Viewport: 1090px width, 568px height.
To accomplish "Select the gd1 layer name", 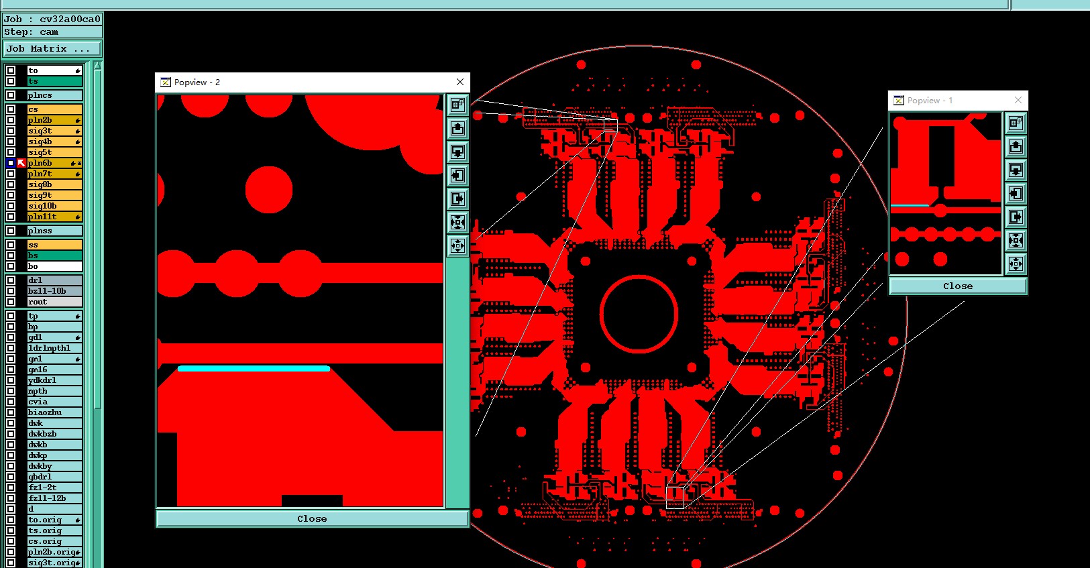I will pyautogui.click(x=54, y=337).
